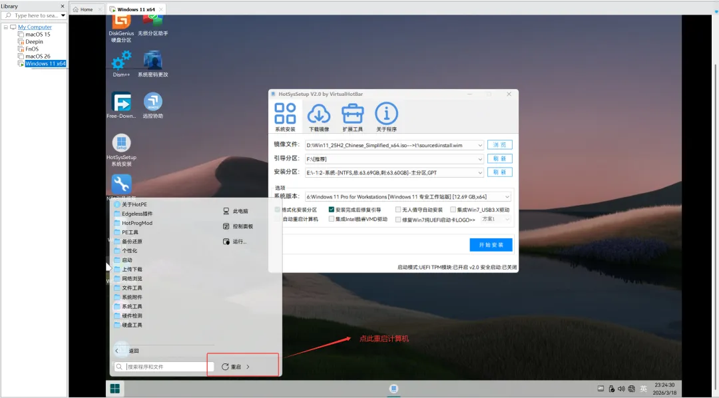Select FnOS in the Library tree
The height and width of the screenshot is (398, 719).
[32, 49]
